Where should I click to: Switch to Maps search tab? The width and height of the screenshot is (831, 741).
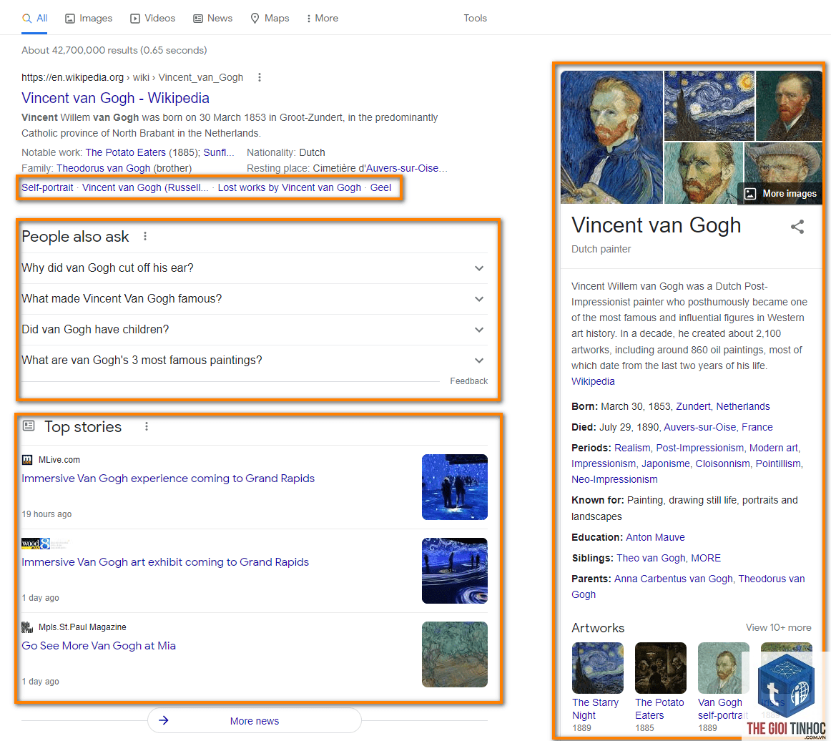click(270, 18)
